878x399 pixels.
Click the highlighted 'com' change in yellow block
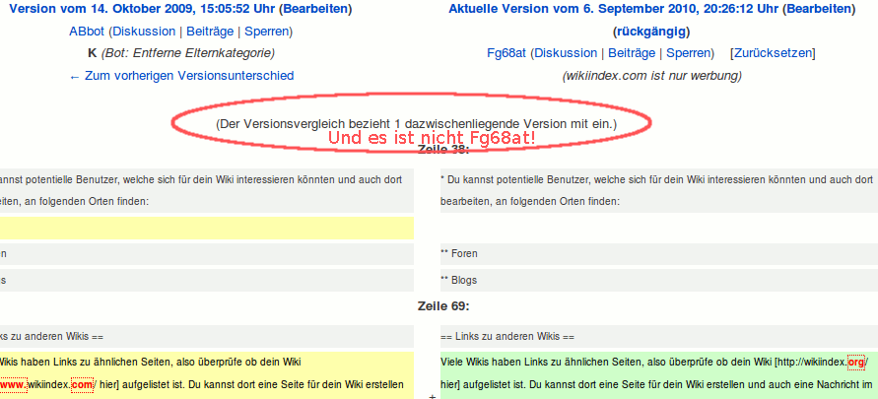coord(83,385)
